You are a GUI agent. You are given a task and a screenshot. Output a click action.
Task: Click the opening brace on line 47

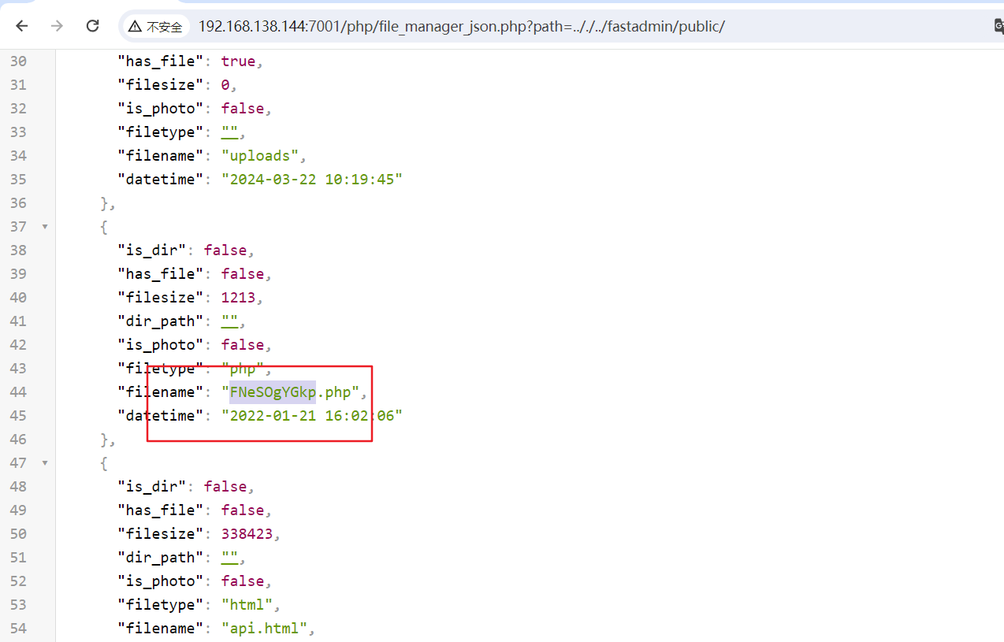[x=105, y=462]
